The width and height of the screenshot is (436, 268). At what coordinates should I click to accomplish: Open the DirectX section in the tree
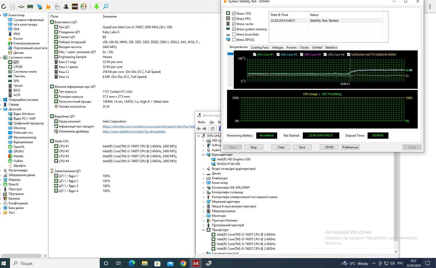point(13,184)
